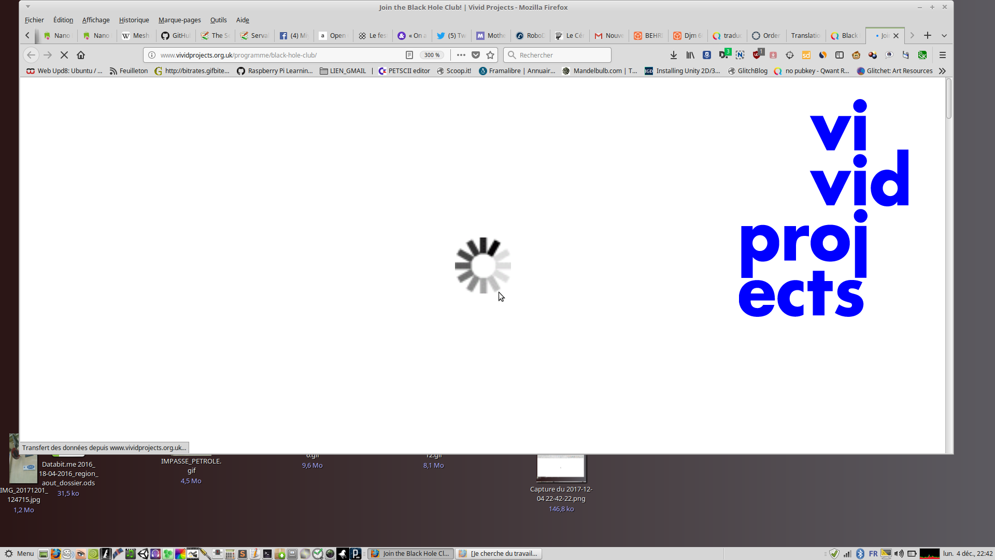Viewport: 995px width, 560px height.
Task: Stop loading the page
Action: 64,55
